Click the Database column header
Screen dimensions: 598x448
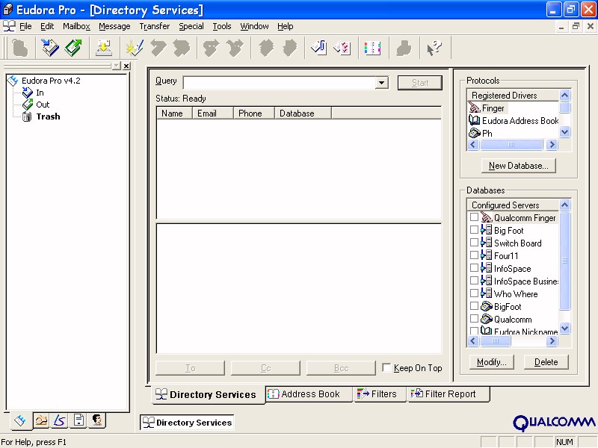[x=303, y=113]
